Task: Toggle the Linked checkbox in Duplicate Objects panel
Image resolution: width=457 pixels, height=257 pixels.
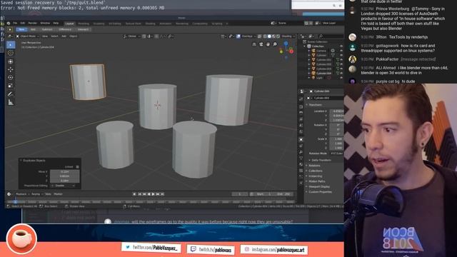Action: [77, 167]
